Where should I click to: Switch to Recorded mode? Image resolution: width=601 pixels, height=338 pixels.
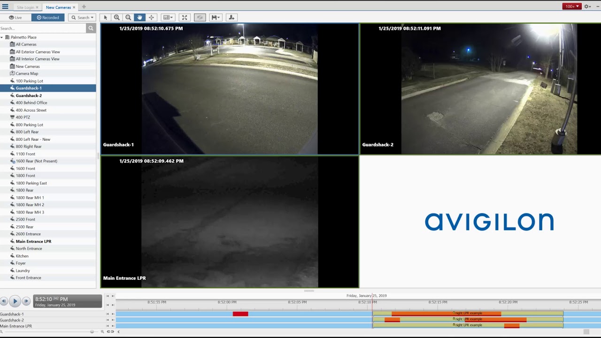[48, 17]
